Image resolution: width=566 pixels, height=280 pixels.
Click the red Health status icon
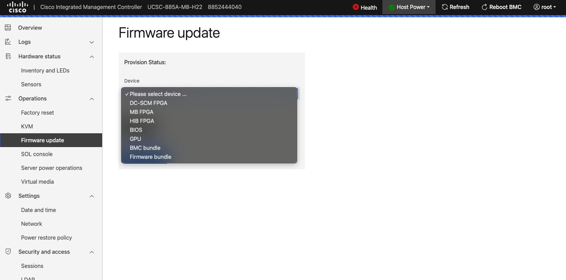pos(356,7)
